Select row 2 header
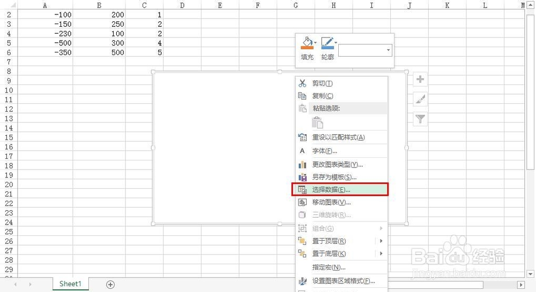The image size is (536, 292). [x=9, y=14]
